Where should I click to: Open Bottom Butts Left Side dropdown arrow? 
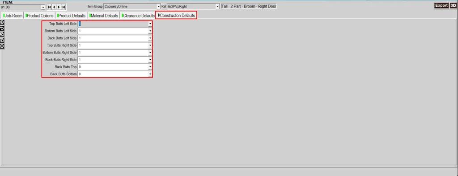[x=150, y=31]
